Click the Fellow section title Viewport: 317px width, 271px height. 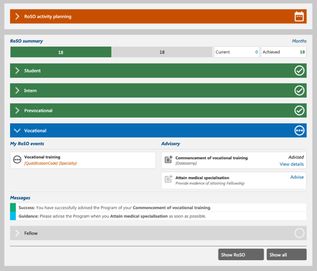pos(31,233)
